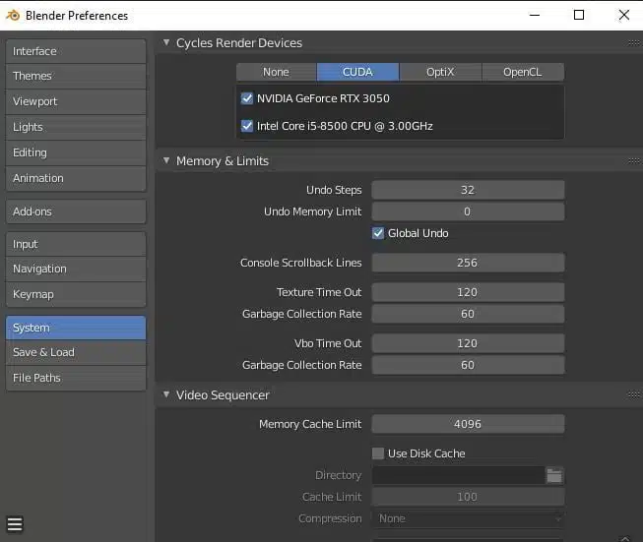Select the System preferences section
The width and height of the screenshot is (643, 542).
click(76, 328)
